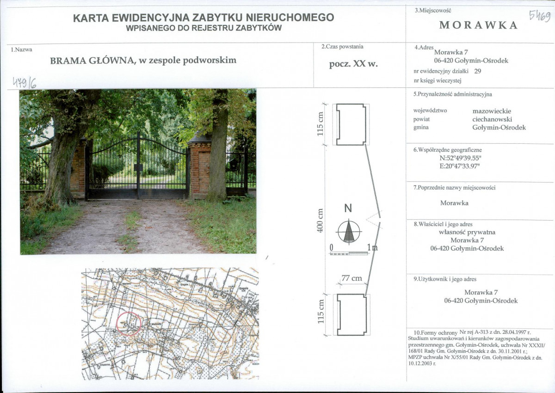Select the upper gate pillar plan drawing
This screenshot has height=393, width=555.
[x=351, y=124]
